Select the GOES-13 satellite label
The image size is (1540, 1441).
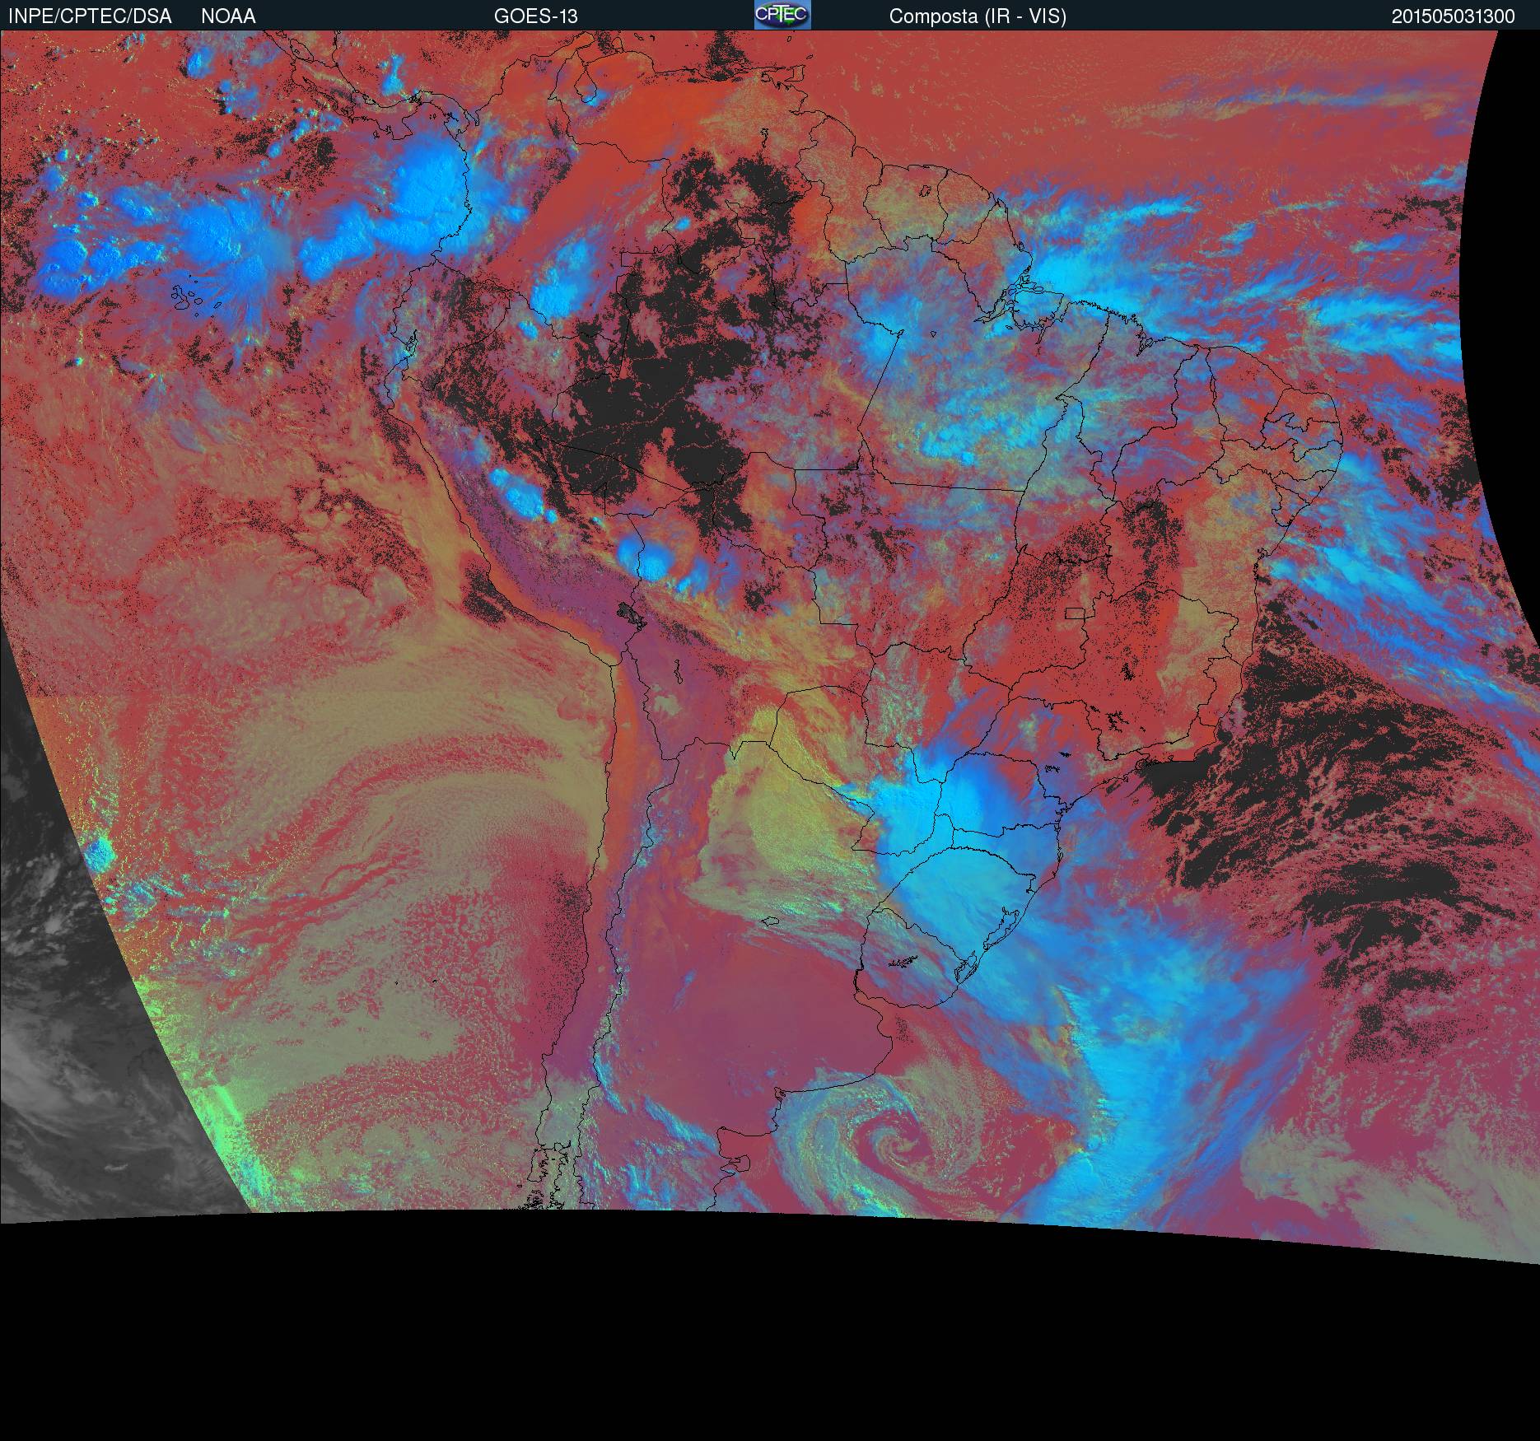535,16
